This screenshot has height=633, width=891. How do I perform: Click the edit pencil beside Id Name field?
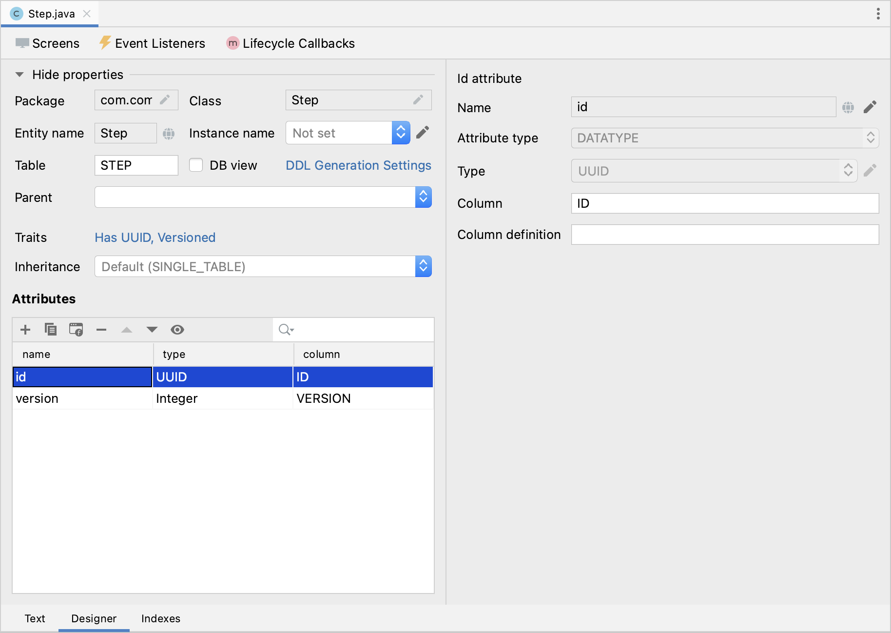870,107
